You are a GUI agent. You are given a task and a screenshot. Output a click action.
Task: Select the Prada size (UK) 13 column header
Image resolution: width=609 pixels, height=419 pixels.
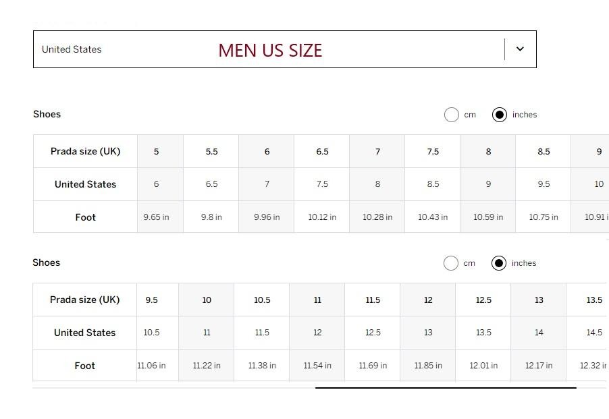(x=539, y=300)
